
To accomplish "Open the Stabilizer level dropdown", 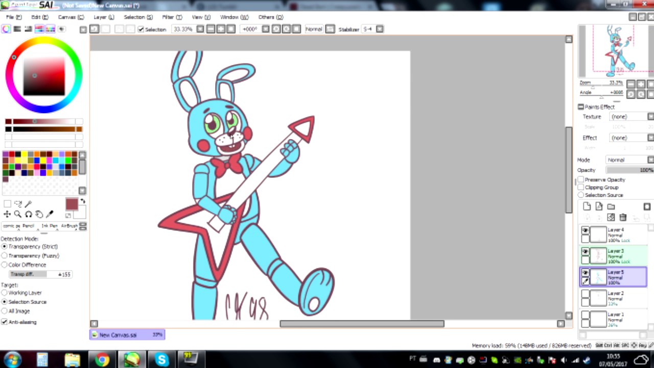I will 380,29.
